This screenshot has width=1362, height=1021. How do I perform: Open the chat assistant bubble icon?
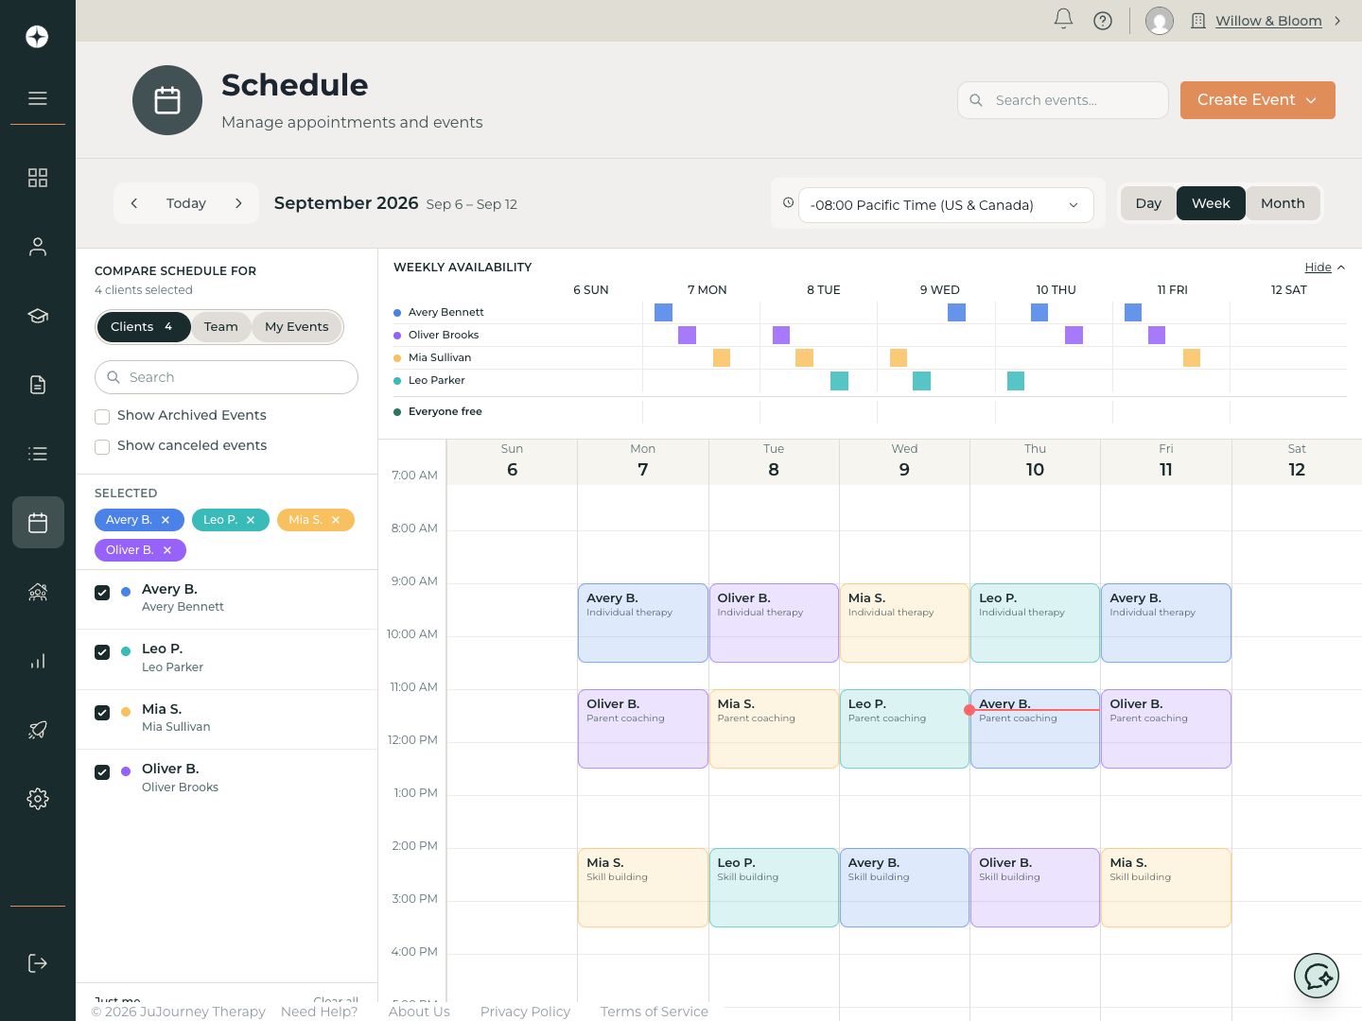(x=1317, y=976)
